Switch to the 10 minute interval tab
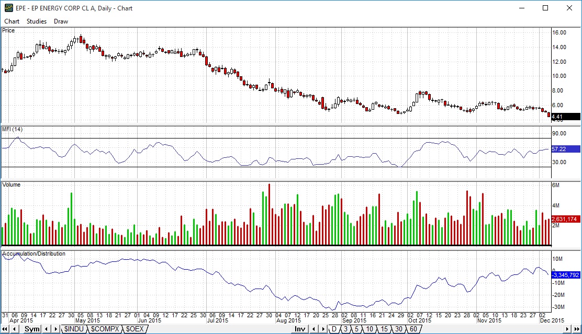The image size is (582, 334). [x=370, y=329]
